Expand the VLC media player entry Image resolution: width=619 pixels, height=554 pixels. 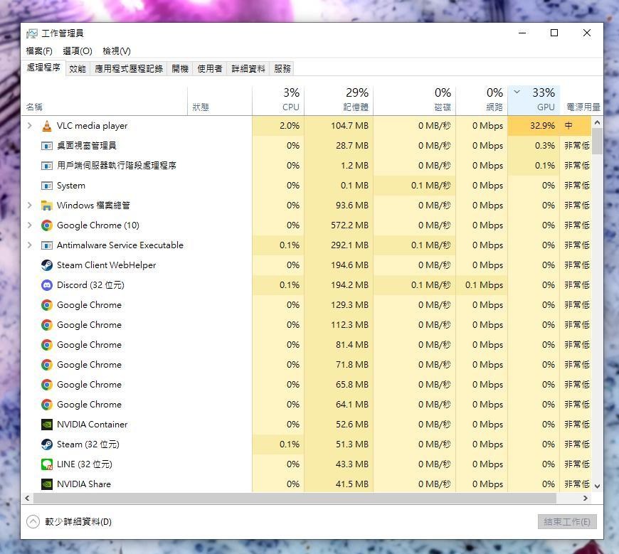pos(28,126)
